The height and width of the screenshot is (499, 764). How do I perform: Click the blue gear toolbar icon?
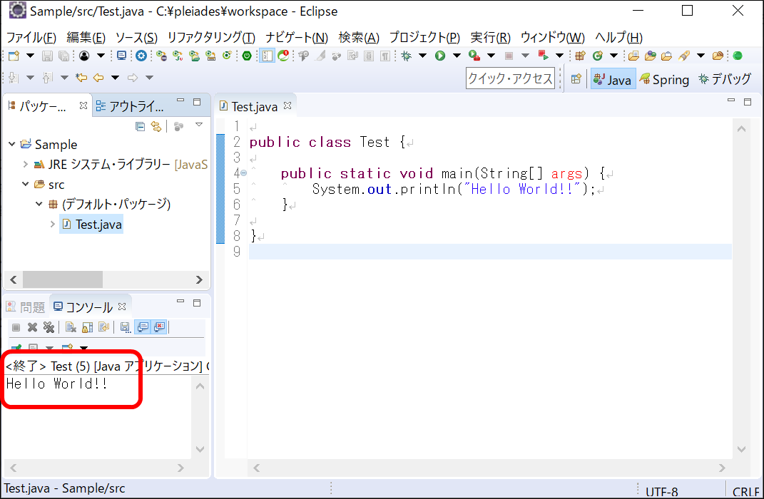click(141, 56)
